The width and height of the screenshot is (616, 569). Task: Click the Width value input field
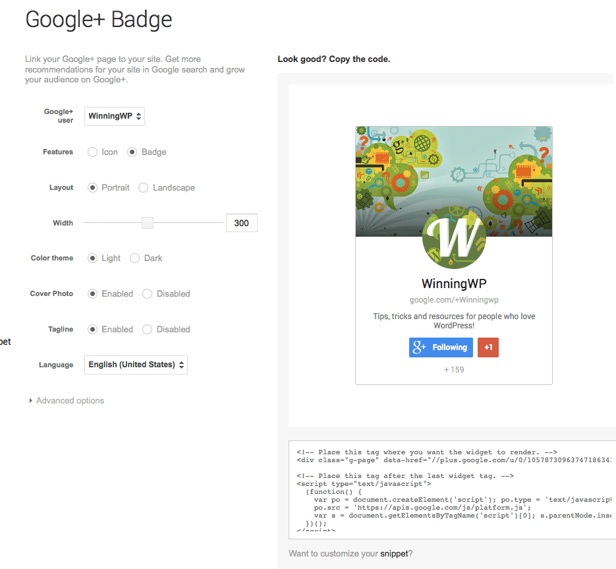pyautogui.click(x=242, y=223)
